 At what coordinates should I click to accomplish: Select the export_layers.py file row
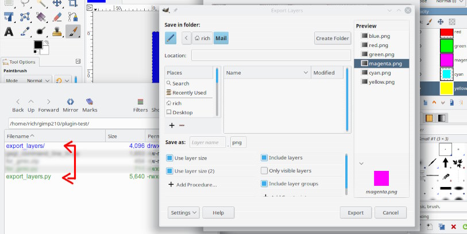pyautogui.click(x=82, y=176)
